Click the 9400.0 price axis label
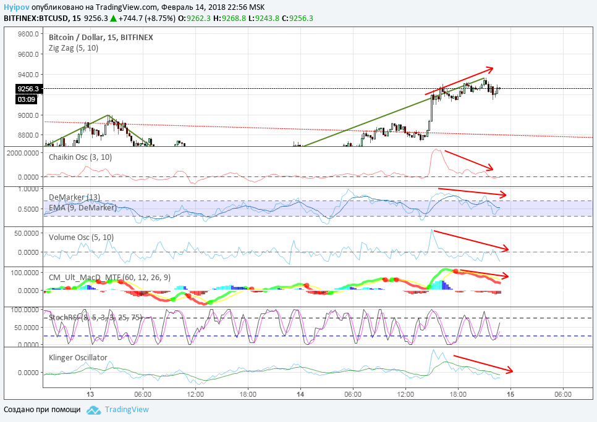 (x=28, y=75)
